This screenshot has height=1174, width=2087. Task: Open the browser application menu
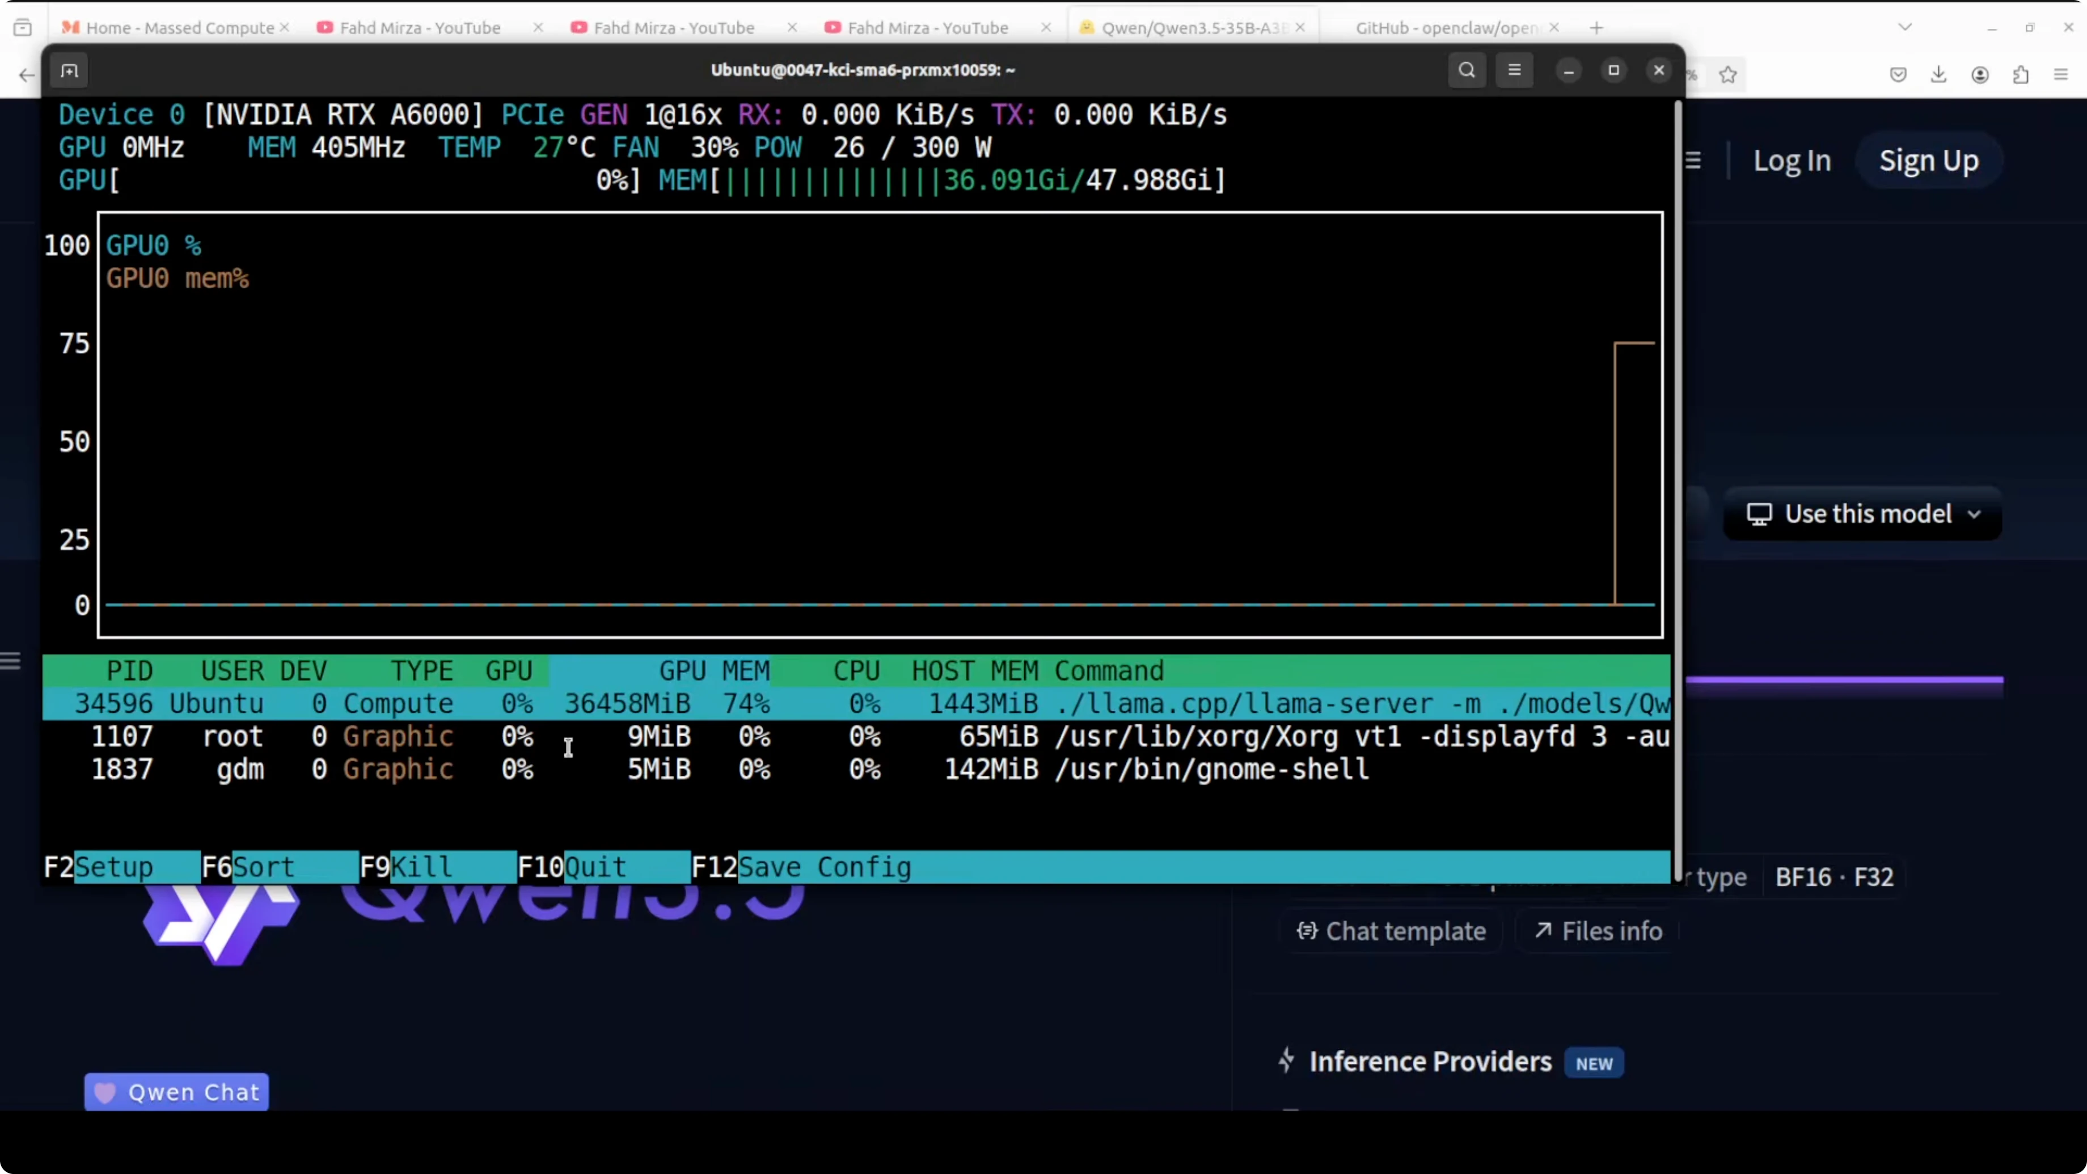click(2061, 75)
